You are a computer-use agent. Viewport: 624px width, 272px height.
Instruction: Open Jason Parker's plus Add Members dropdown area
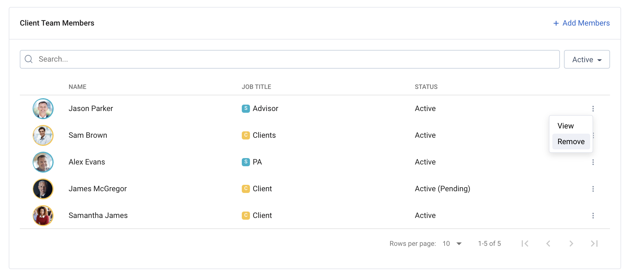581,23
